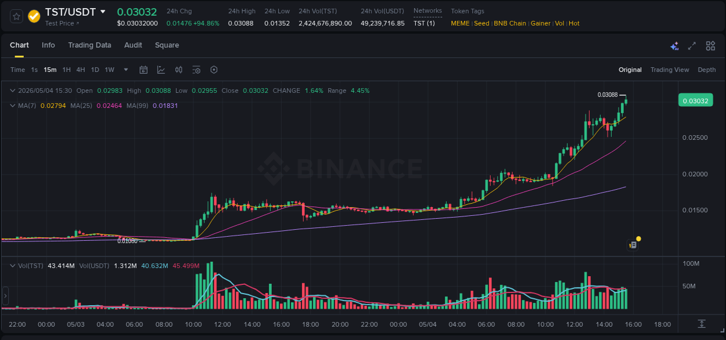Add TST/USDT to favorites with the star
726x340 pixels.
tap(16, 16)
